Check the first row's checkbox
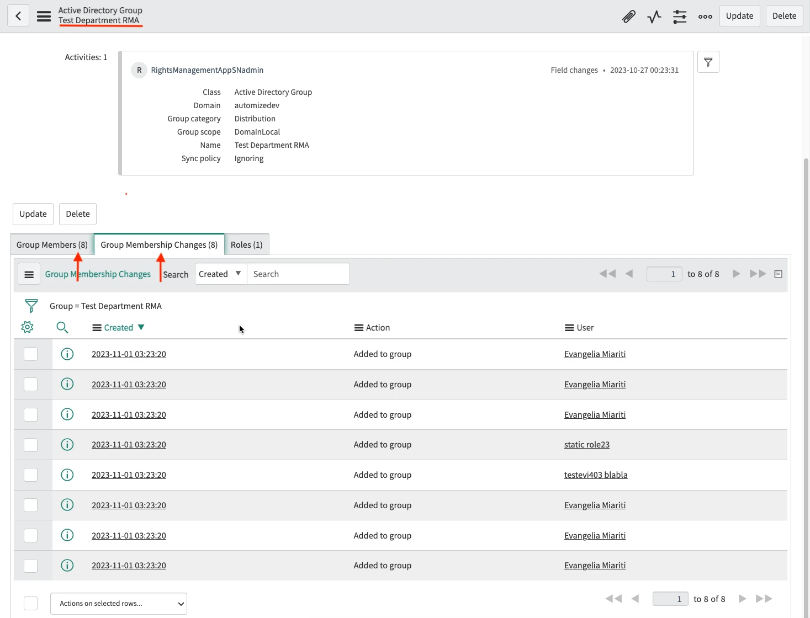This screenshot has height=618, width=810. (31, 354)
